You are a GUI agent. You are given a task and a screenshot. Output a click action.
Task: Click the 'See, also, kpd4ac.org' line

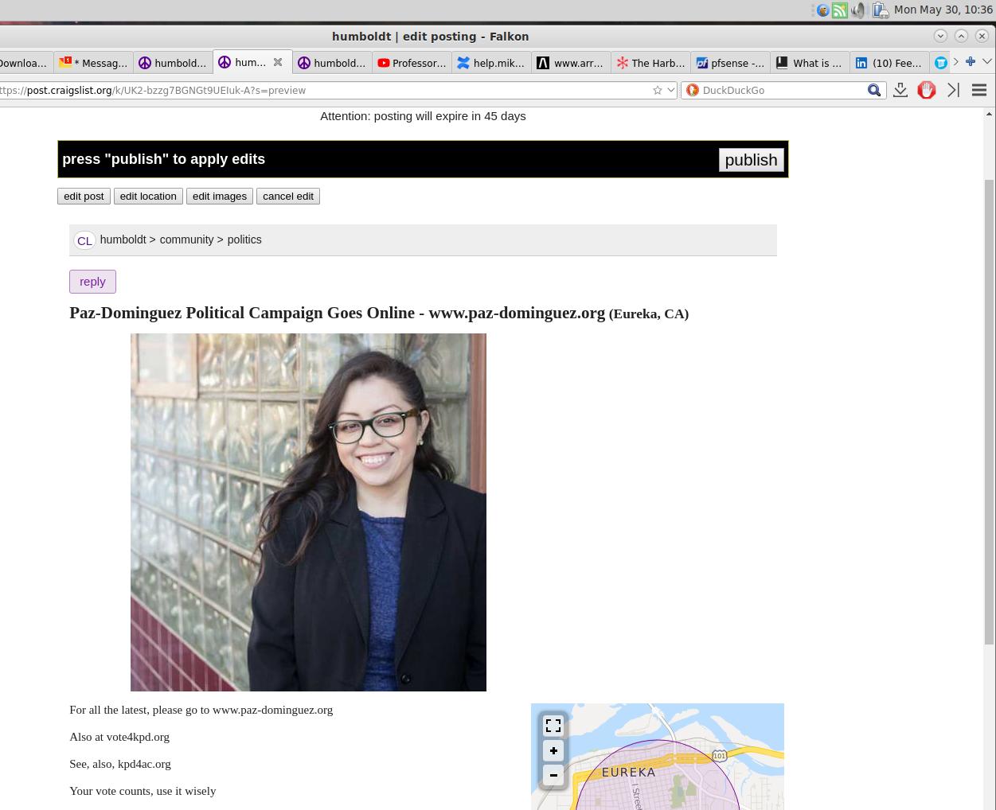coord(120,764)
